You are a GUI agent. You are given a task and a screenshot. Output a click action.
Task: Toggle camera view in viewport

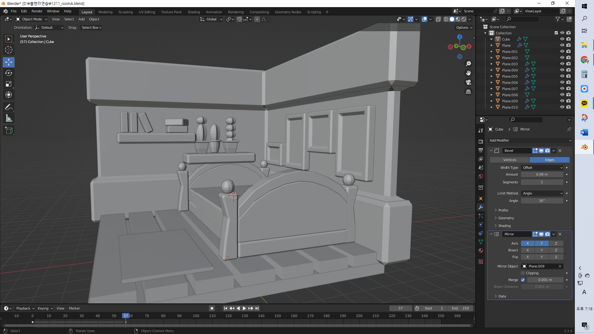tap(468, 82)
